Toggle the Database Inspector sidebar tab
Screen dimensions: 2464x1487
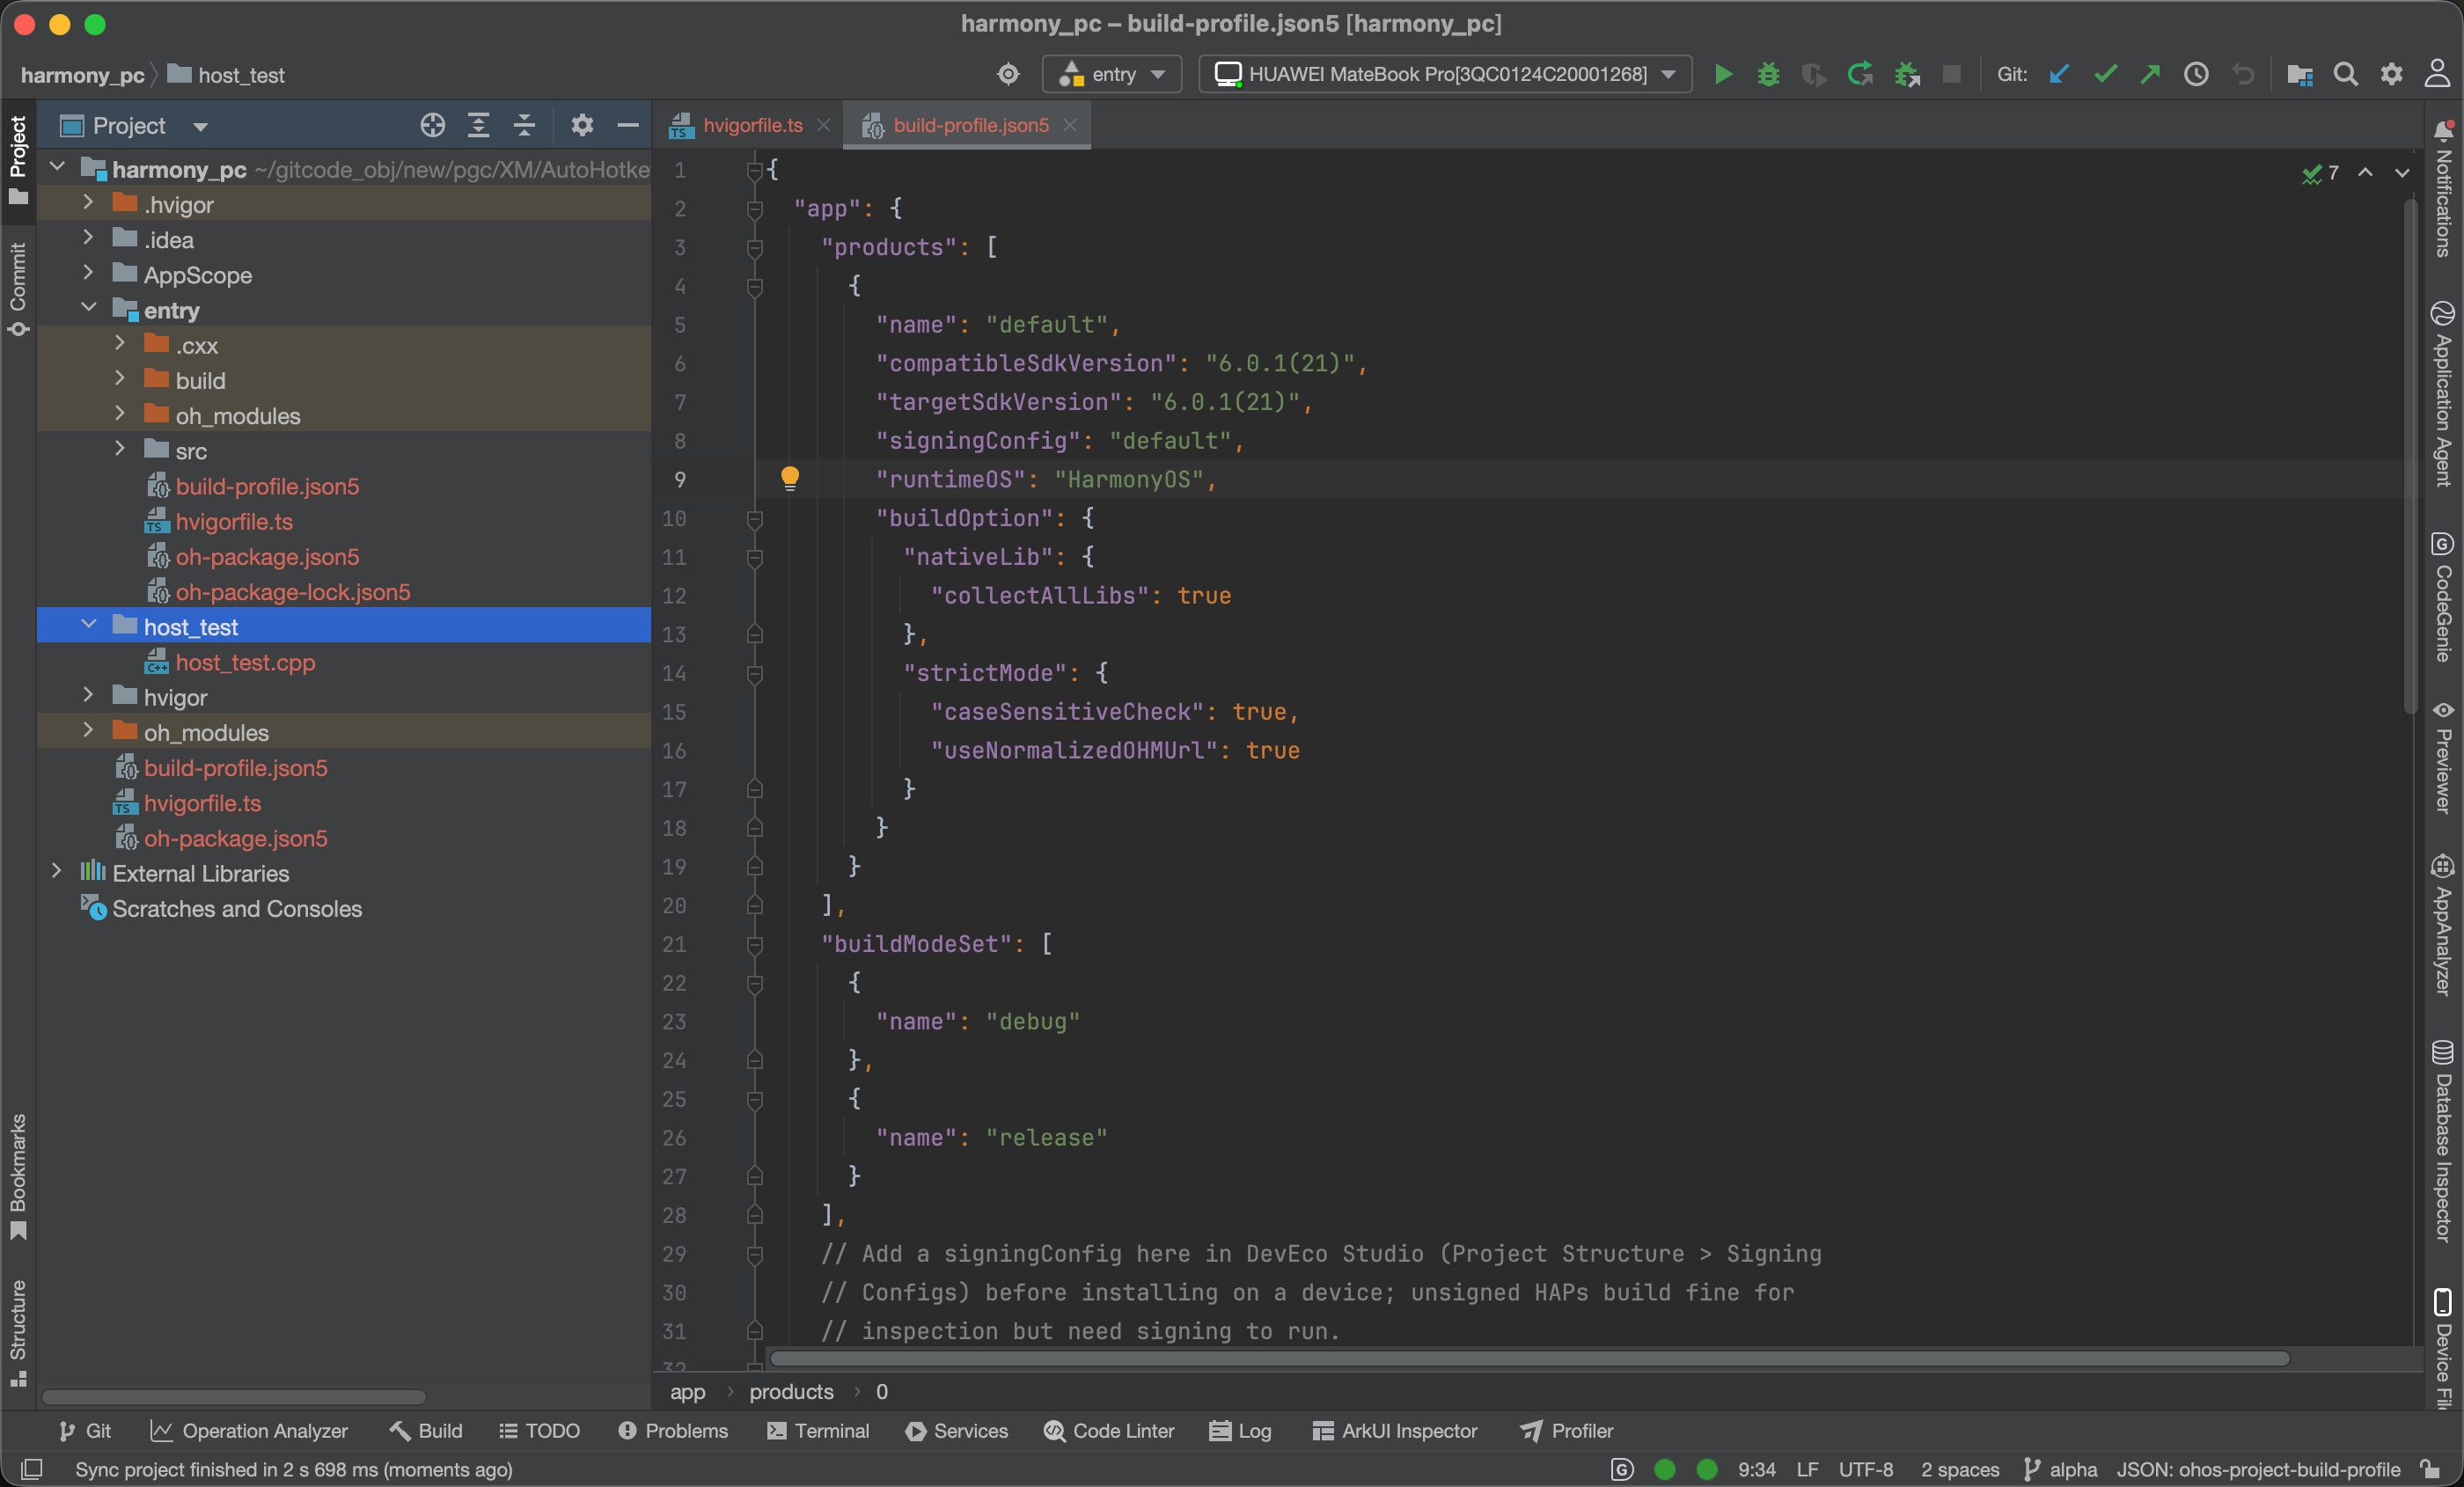(2443, 1141)
